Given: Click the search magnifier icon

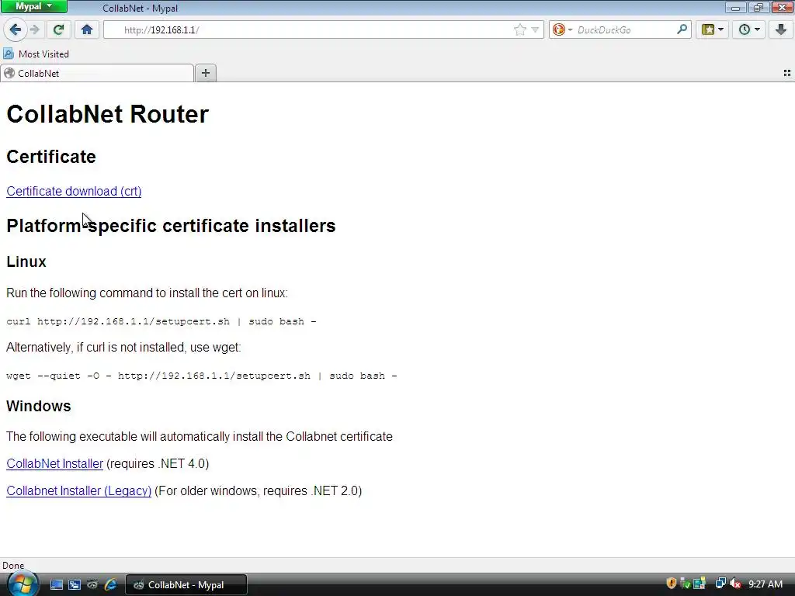Looking at the screenshot, I should [x=682, y=29].
